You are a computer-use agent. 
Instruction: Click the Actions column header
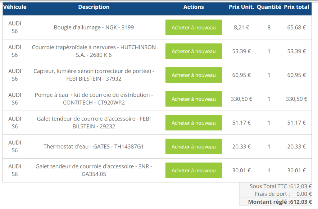(x=193, y=7)
